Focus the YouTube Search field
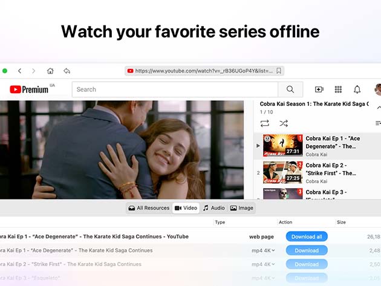This screenshot has width=381, height=286. click(x=175, y=89)
